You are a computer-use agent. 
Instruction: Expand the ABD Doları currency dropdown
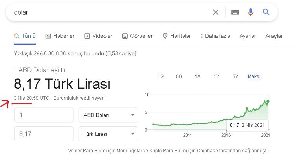click(108, 115)
